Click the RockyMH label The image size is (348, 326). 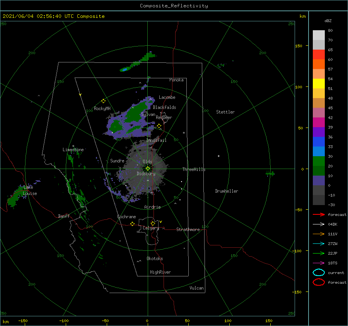click(x=102, y=109)
